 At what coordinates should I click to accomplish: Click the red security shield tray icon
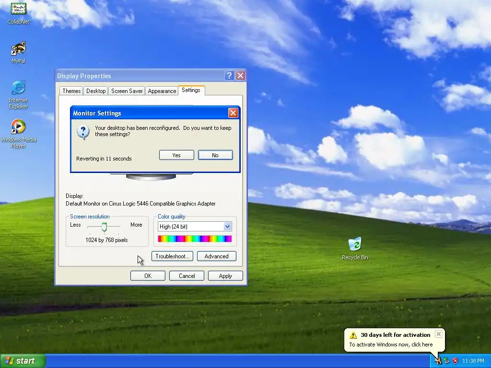(x=455, y=361)
